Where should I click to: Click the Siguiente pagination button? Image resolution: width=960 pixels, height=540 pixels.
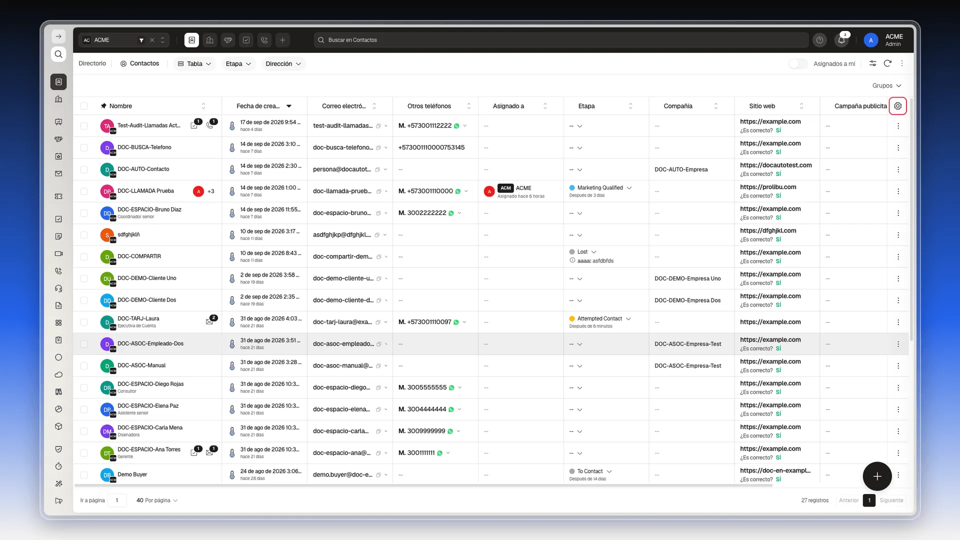point(891,500)
